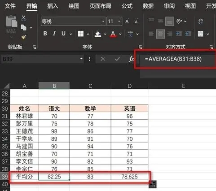Toggle bold formatting
The width and height of the screenshot is (216, 191).
pos(45,34)
